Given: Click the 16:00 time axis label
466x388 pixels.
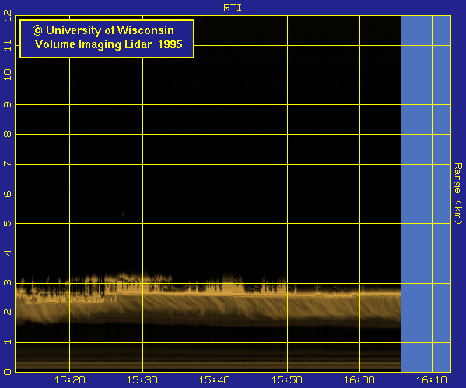Looking at the screenshot, I should pos(359,380).
